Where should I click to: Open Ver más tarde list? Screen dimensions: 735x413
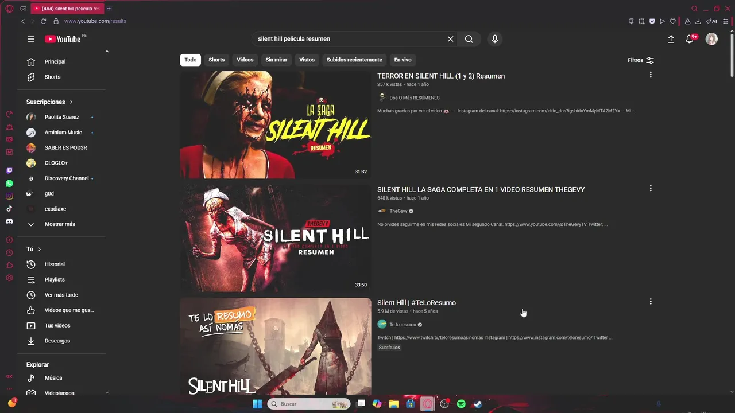pos(62,295)
